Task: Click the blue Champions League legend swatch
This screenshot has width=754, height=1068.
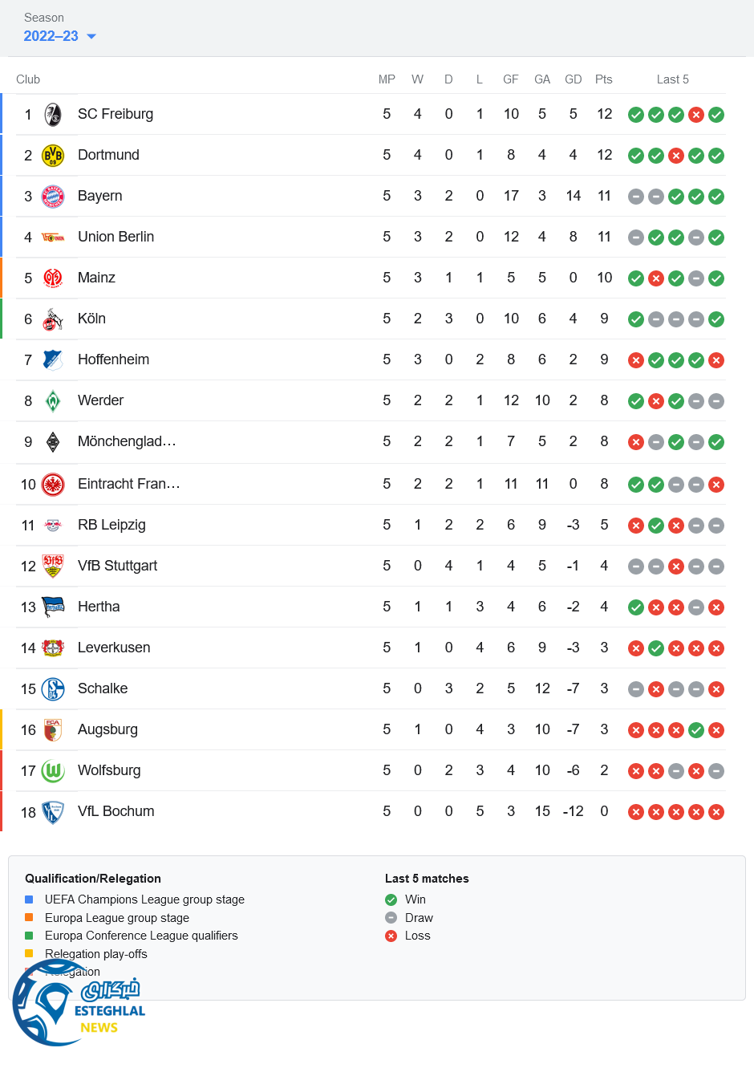Action: [x=29, y=899]
